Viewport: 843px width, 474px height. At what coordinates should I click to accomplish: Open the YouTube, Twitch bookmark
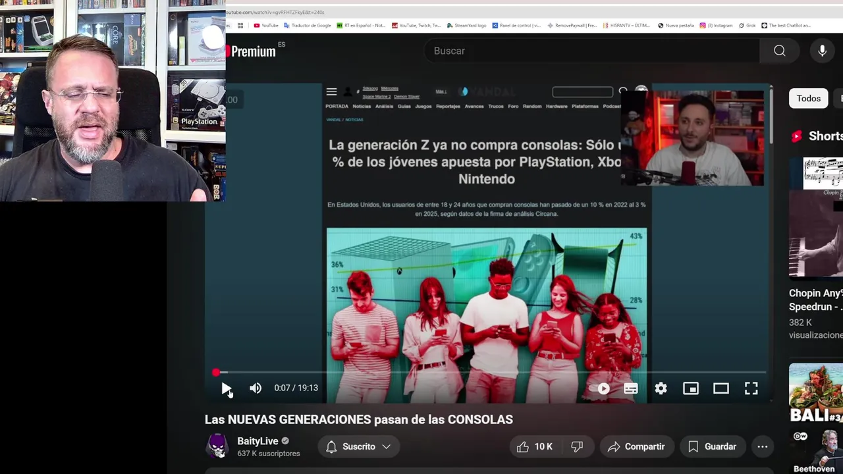coord(416,26)
